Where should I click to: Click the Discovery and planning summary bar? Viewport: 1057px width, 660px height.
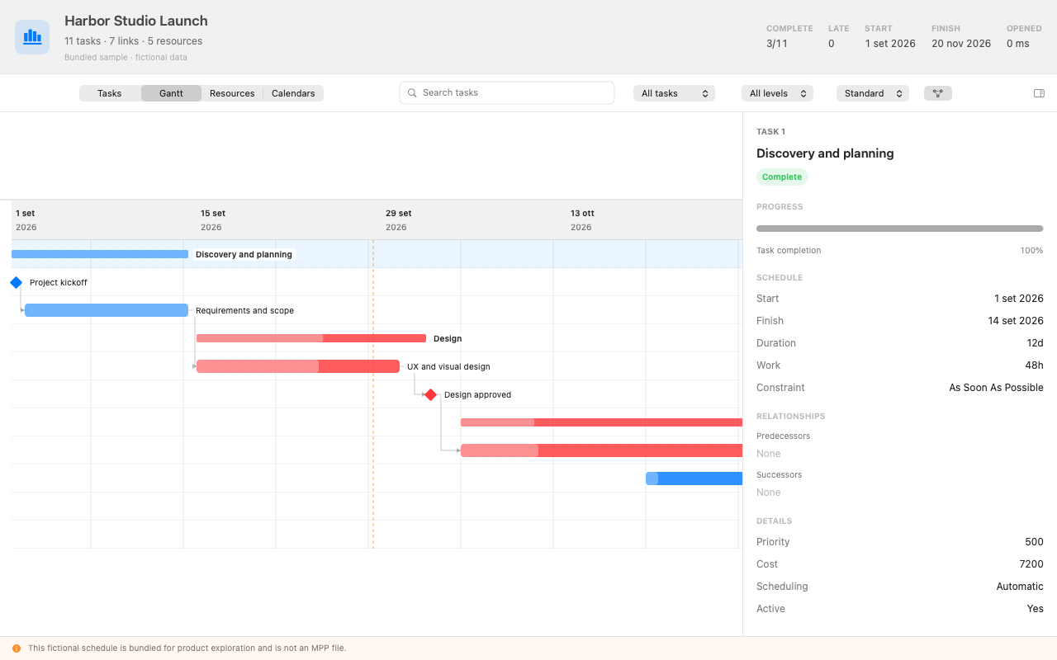(100, 254)
